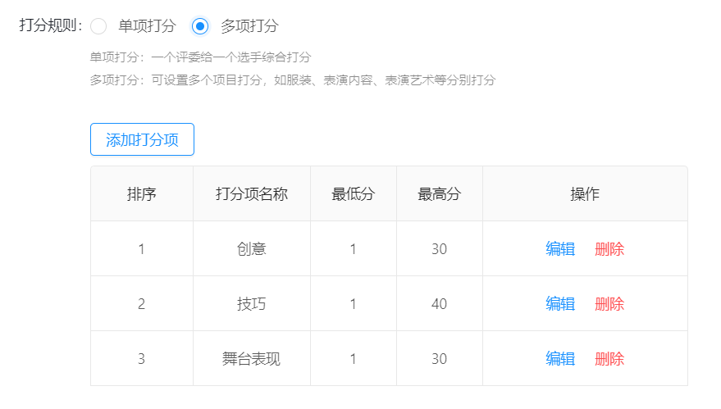The width and height of the screenshot is (721, 409).
Task: Edit the 技巧 scoring item
Action: [560, 304]
